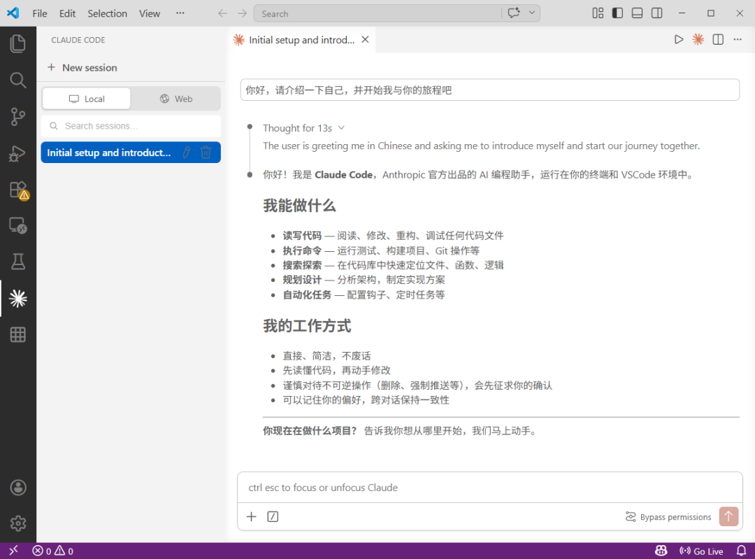Click the run play icon in editor toolbar
This screenshot has width=755, height=559.
coord(678,39)
